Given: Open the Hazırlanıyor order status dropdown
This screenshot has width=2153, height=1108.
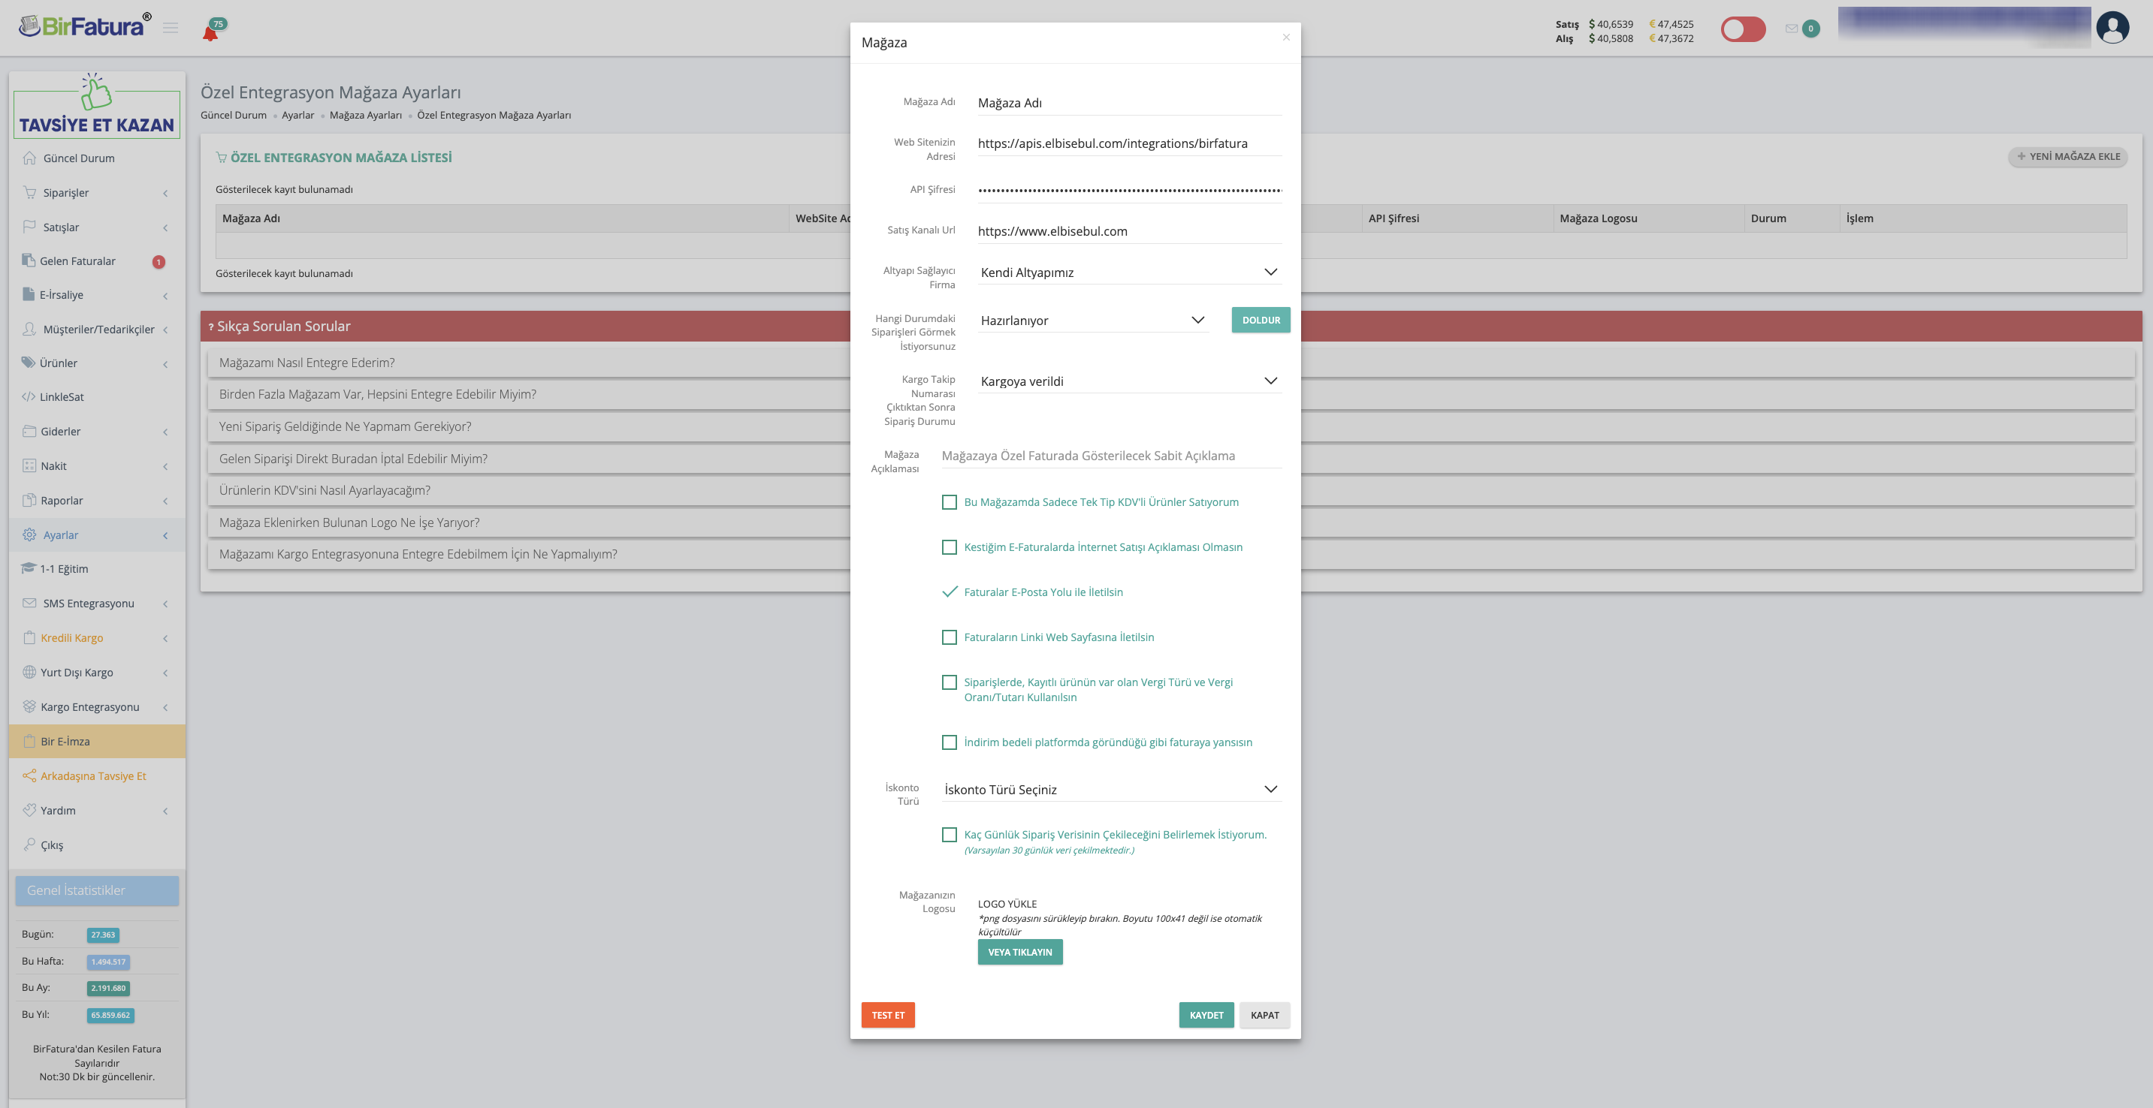Looking at the screenshot, I should click(x=1092, y=321).
